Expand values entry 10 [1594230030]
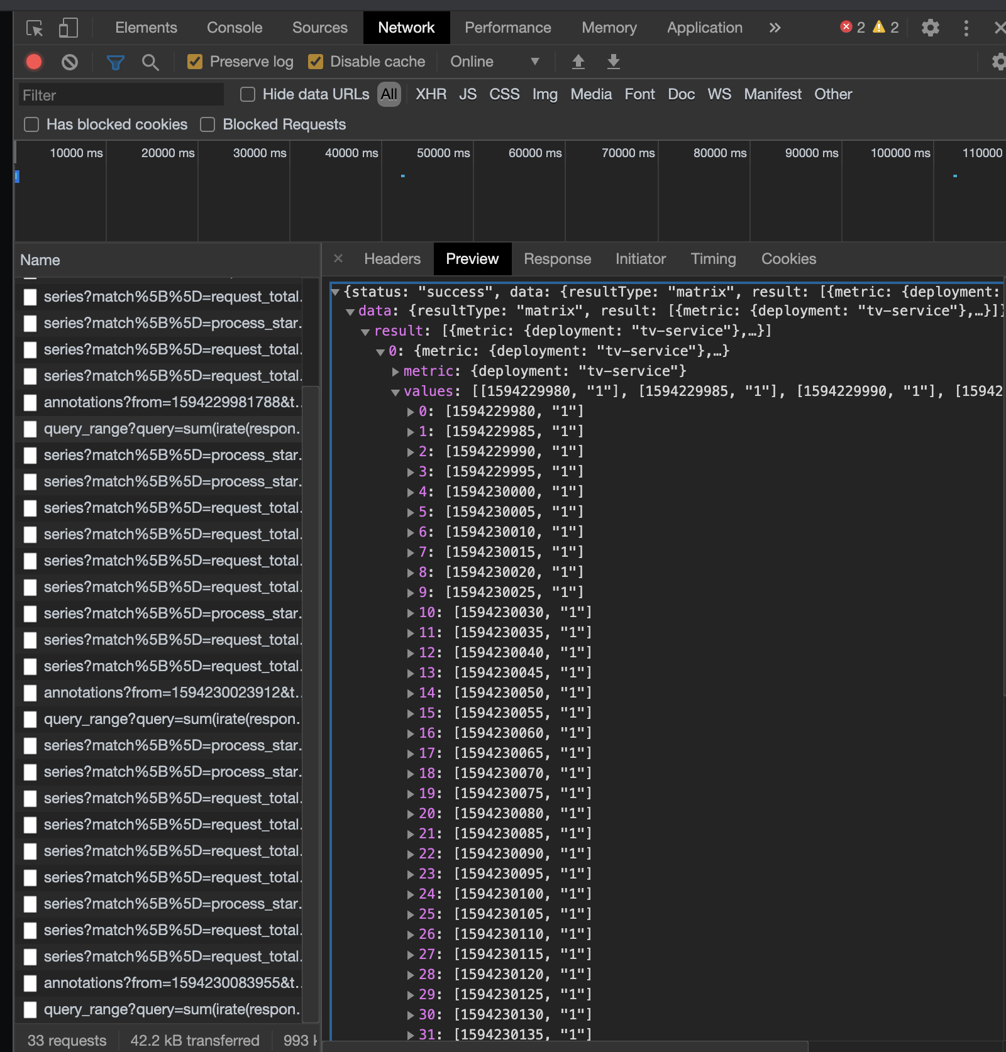The width and height of the screenshot is (1006, 1052). (411, 613)
